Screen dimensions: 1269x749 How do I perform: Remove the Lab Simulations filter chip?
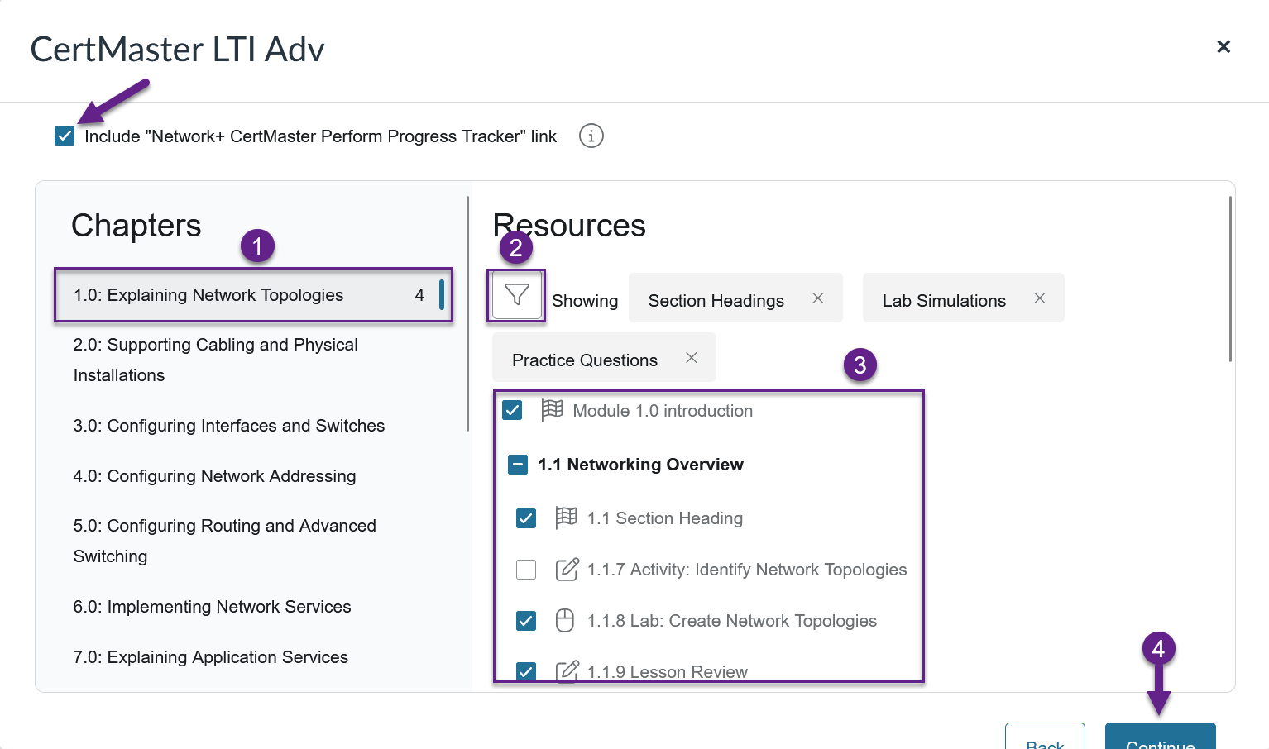[1039, 298]
